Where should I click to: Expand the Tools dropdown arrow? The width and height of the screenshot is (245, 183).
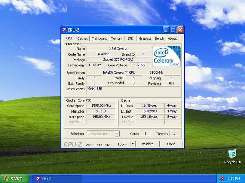(133, 144)
